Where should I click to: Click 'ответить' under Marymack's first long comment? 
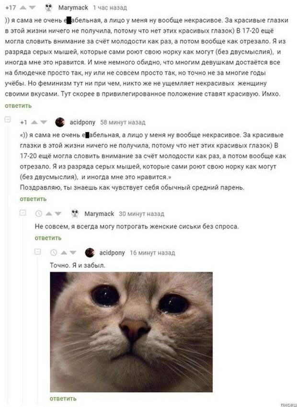(18, 106)
